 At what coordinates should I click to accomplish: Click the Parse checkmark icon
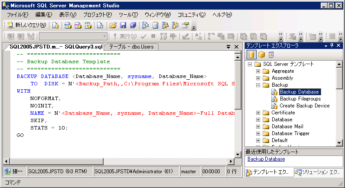tap(143, 36)
